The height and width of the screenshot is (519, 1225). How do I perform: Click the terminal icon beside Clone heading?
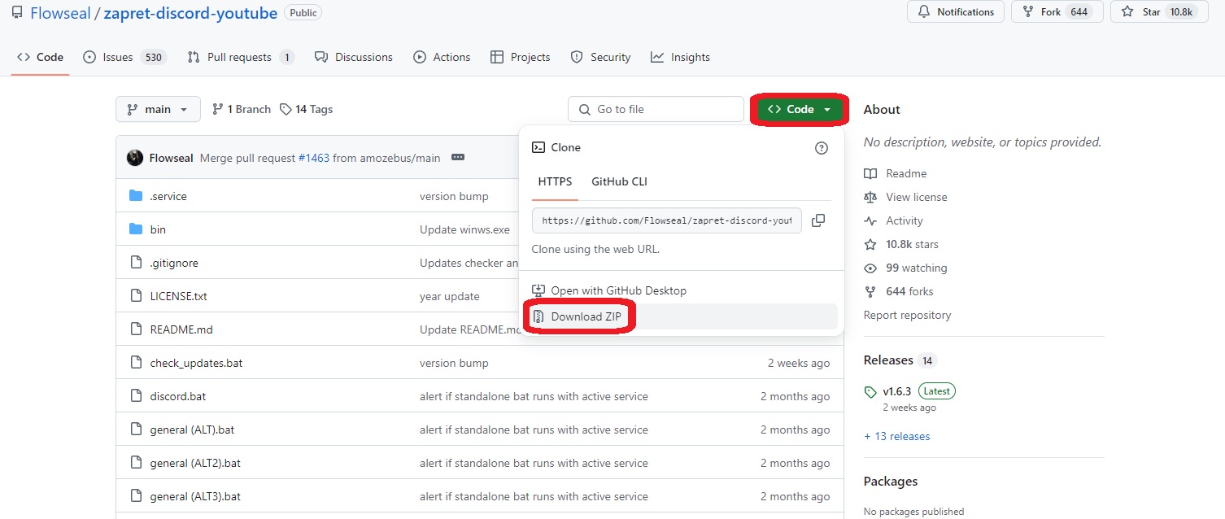[538, 147]
